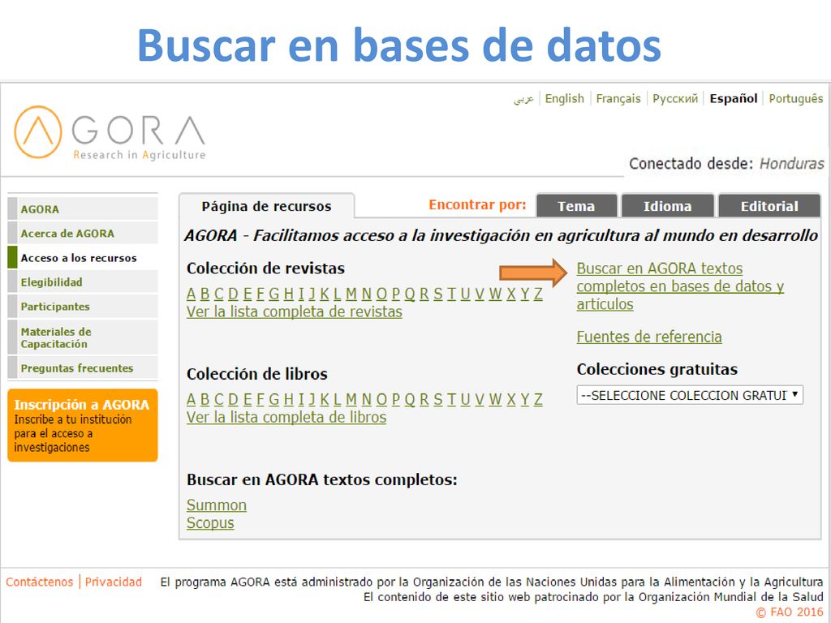Open the Tema tab
This screenshot has height=623, width=831.
coord(576,206)
